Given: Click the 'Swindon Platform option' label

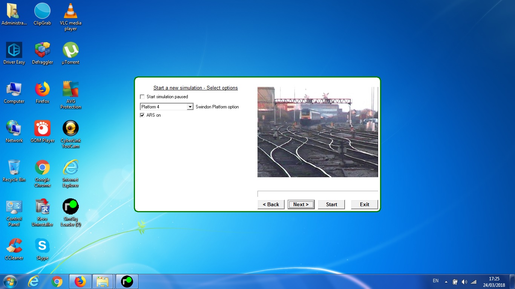Looking at the screenshot, I should 217,107.
